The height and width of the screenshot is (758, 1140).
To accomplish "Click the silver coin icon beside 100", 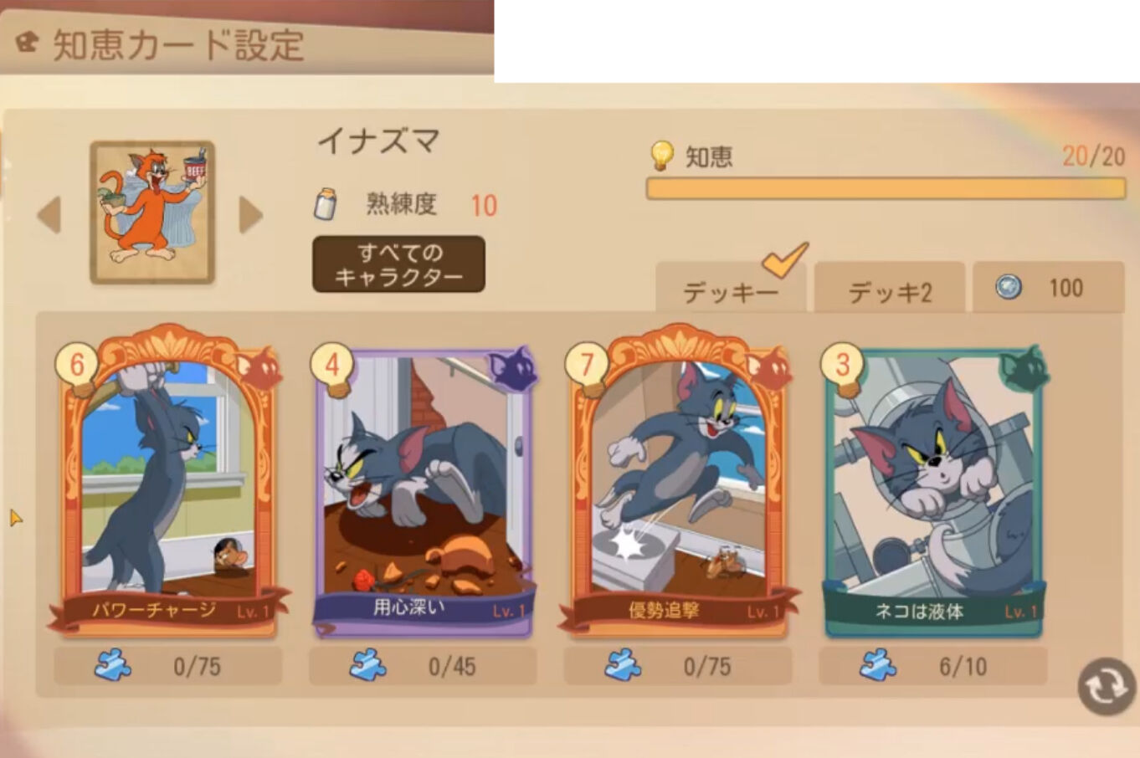I will [1009, 288].
